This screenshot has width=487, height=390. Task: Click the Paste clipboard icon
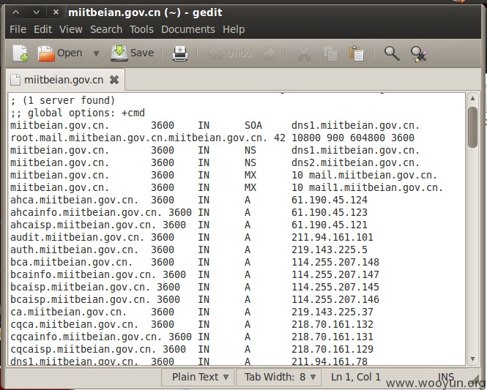tap(356, 53)
